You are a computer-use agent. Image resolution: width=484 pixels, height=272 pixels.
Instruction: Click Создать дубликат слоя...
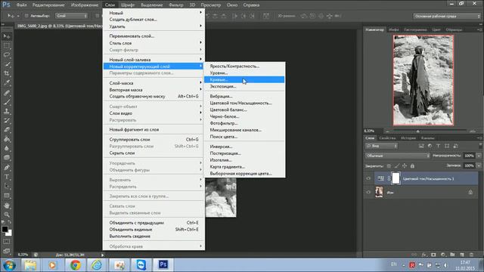(x=154, y=20)
